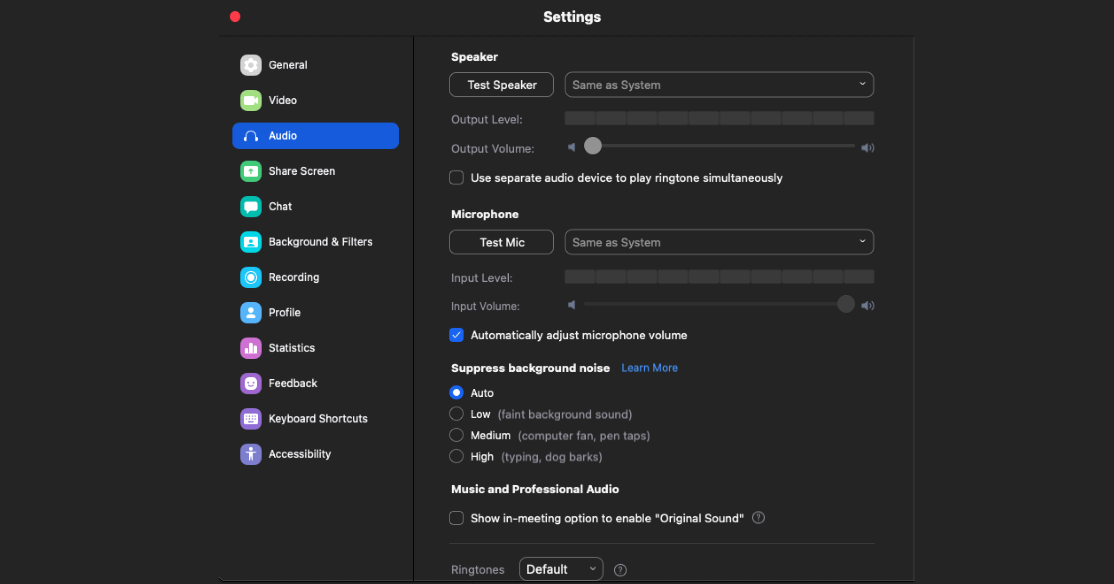Switch to the Profile settings tab
Screen dimensions: 1114x584
[284, 312]
